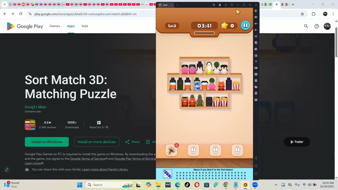This screenshot has height=190, width=338.
Task: Bookmark this page with the star icon
Action: pos(302,14)
